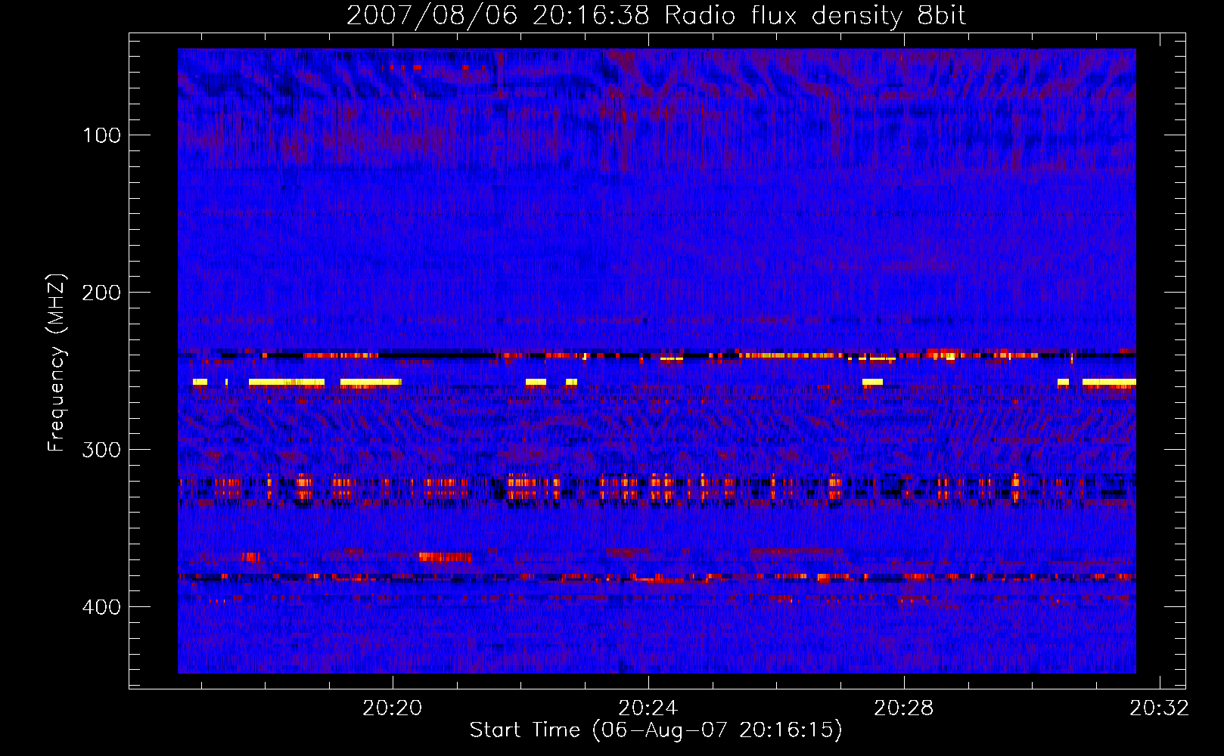Click the 300 frequency tick label

point(101,450)
